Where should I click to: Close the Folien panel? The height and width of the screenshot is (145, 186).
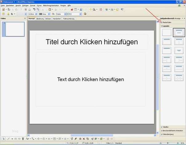coord(25,18)
